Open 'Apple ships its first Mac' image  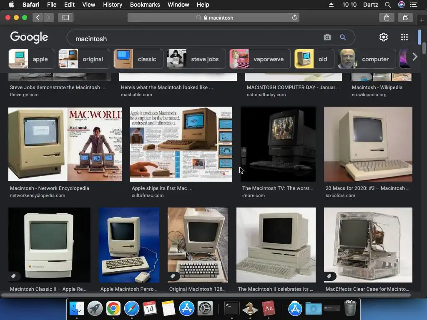pyautogui.click(x=181, y=144)
